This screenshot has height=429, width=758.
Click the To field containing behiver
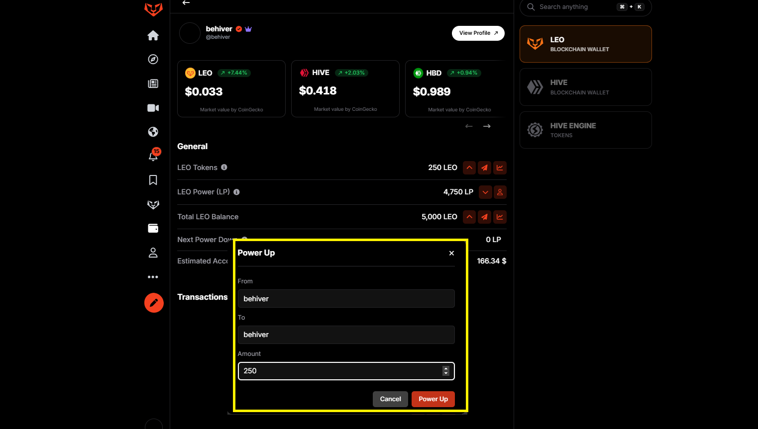[346, 335]
